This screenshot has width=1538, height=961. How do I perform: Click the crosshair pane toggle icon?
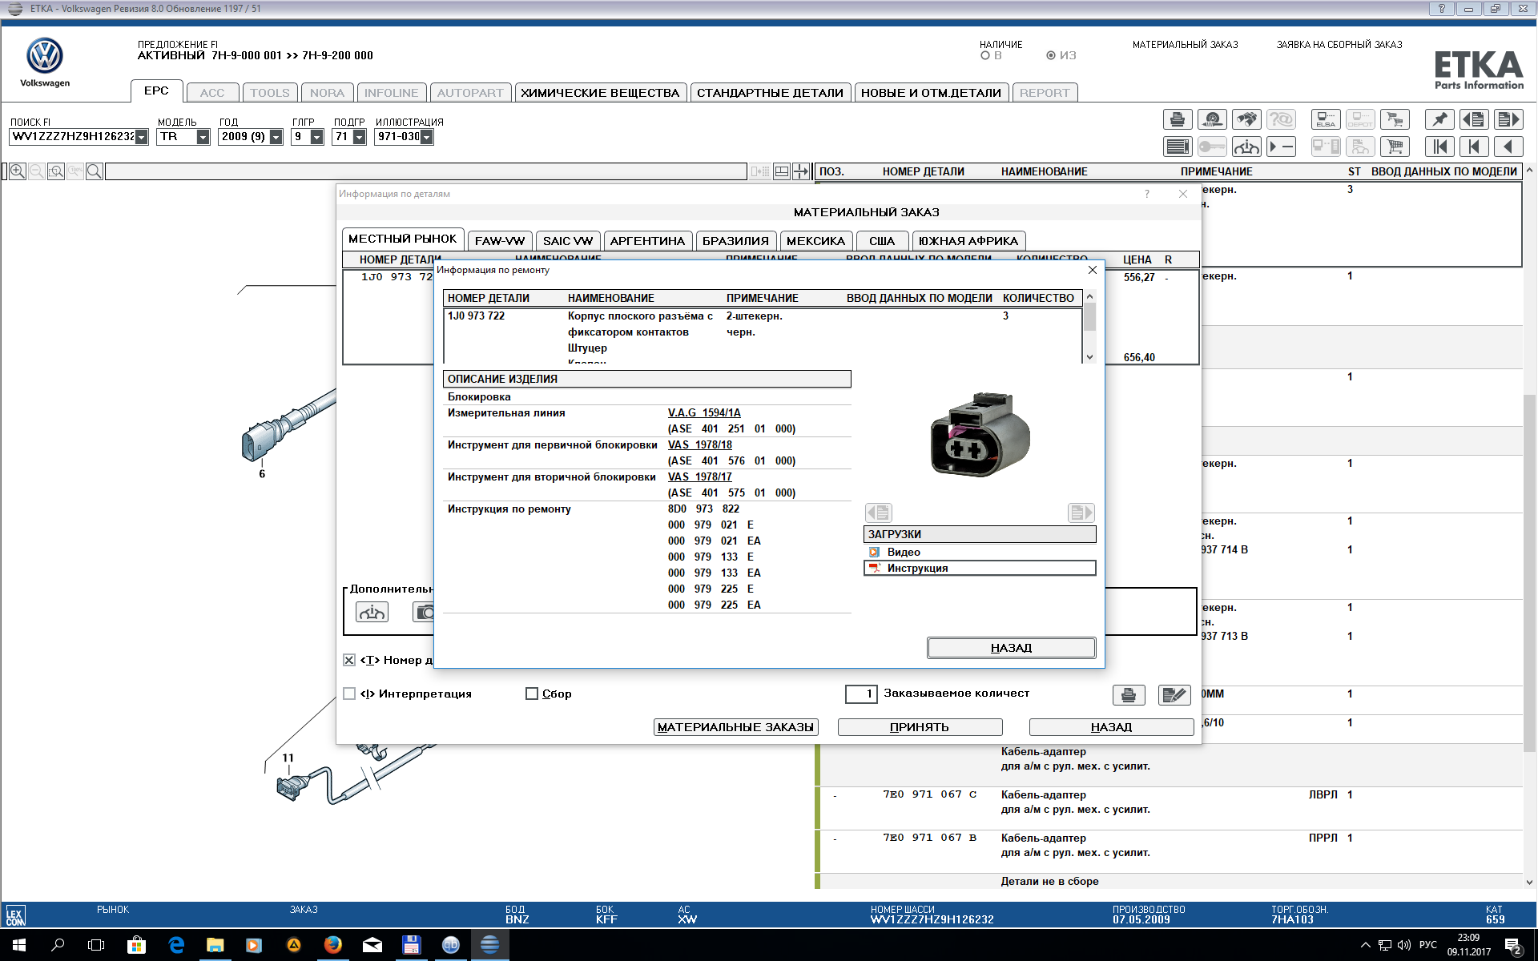801,171
